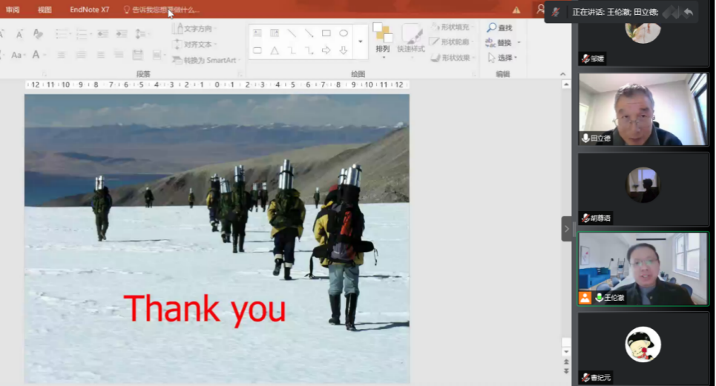Expand the shapes gallery more arrow
The height and width of the screenshot is (386, 716).
coord(361,42)
